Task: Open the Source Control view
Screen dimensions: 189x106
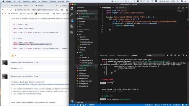Action: (x=72, y=20)
